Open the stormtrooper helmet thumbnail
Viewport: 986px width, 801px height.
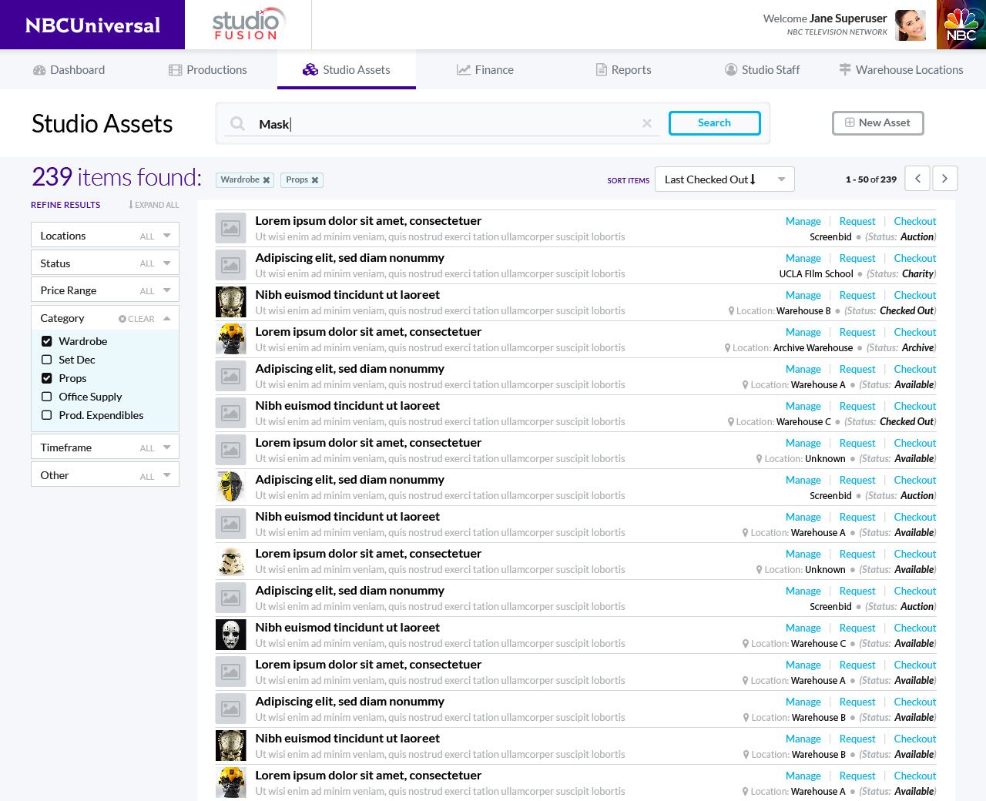click(x=231, y=561)
